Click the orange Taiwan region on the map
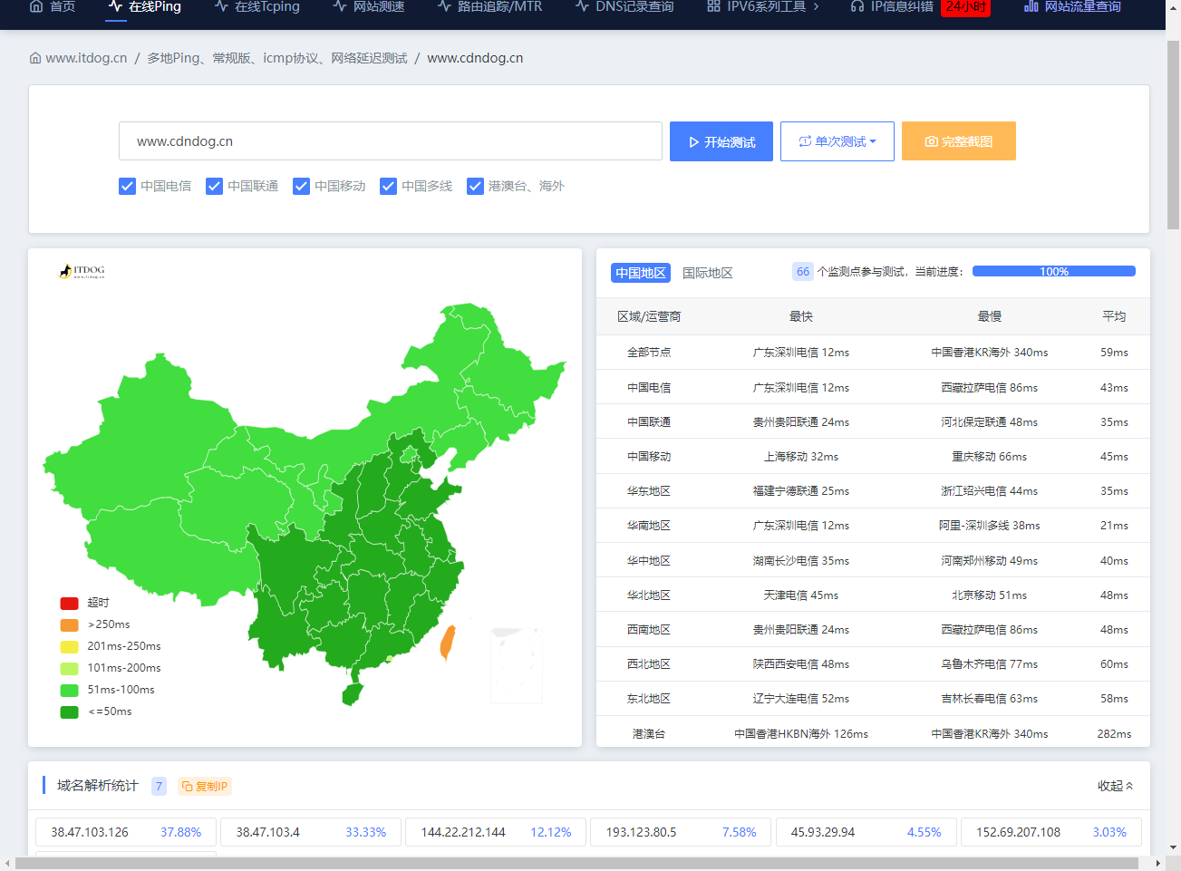Viewport: 1181px width, 871px height. tap(448, 641)
